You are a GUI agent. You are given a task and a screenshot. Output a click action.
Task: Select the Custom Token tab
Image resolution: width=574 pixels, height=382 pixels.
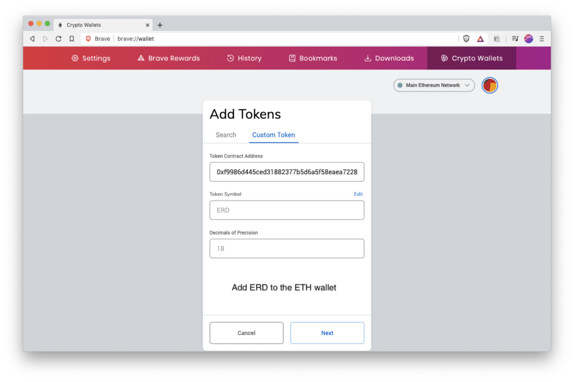[274, 135]
